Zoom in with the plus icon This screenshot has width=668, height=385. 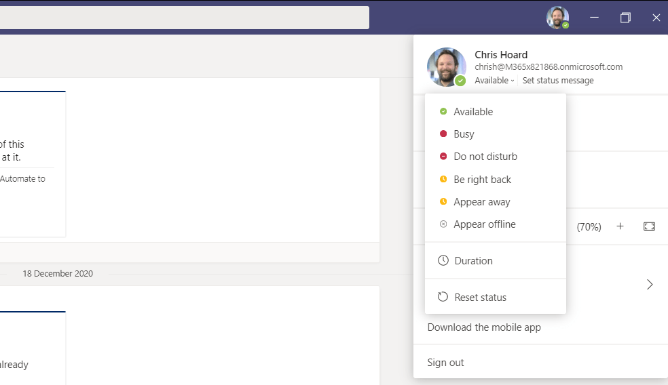click(x=620, y=226)
